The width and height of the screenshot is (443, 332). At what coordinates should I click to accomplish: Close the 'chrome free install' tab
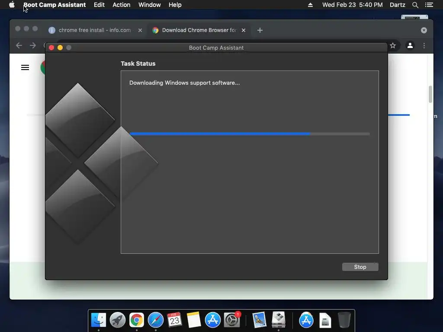(x=140, y=30)
